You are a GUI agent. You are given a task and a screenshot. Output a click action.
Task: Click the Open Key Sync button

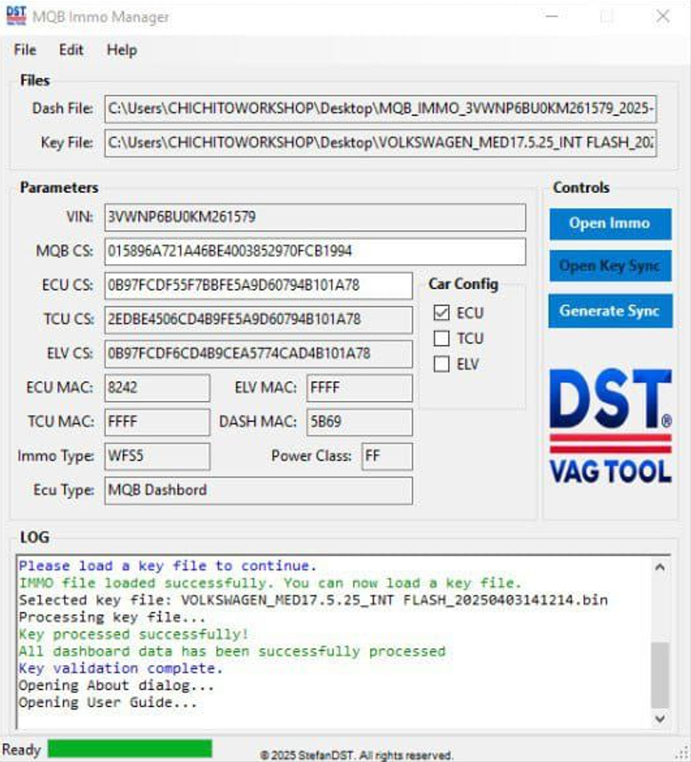[610, 266]
